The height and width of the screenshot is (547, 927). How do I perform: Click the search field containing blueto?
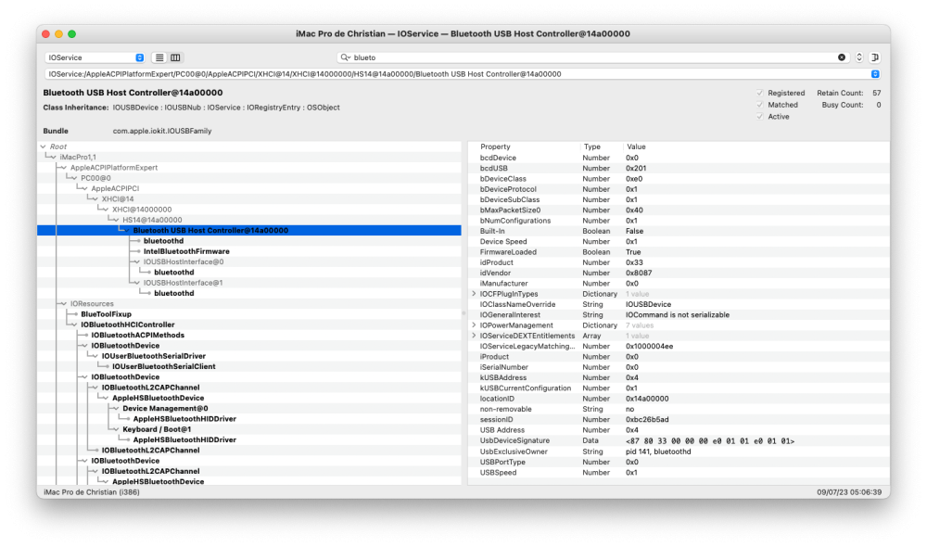click(593, 57)
